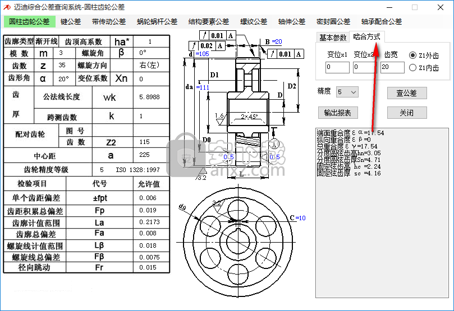Click the 固定弦齿厚 sc=4.16 result line
Image resolution: width=454 pixels, height=311 pixels.
click(x=348, y=173)
